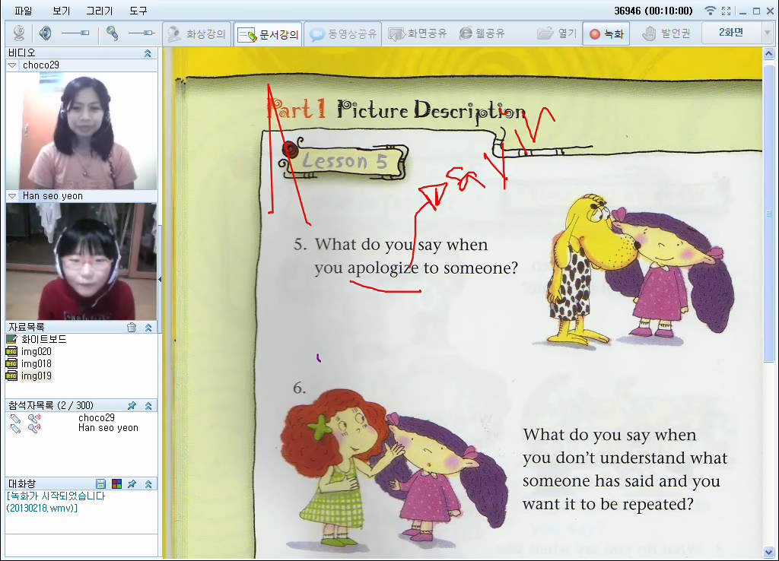Click the trash icon in 자료목록
This screenshot has width=779, height=561.
coord(132,327)
